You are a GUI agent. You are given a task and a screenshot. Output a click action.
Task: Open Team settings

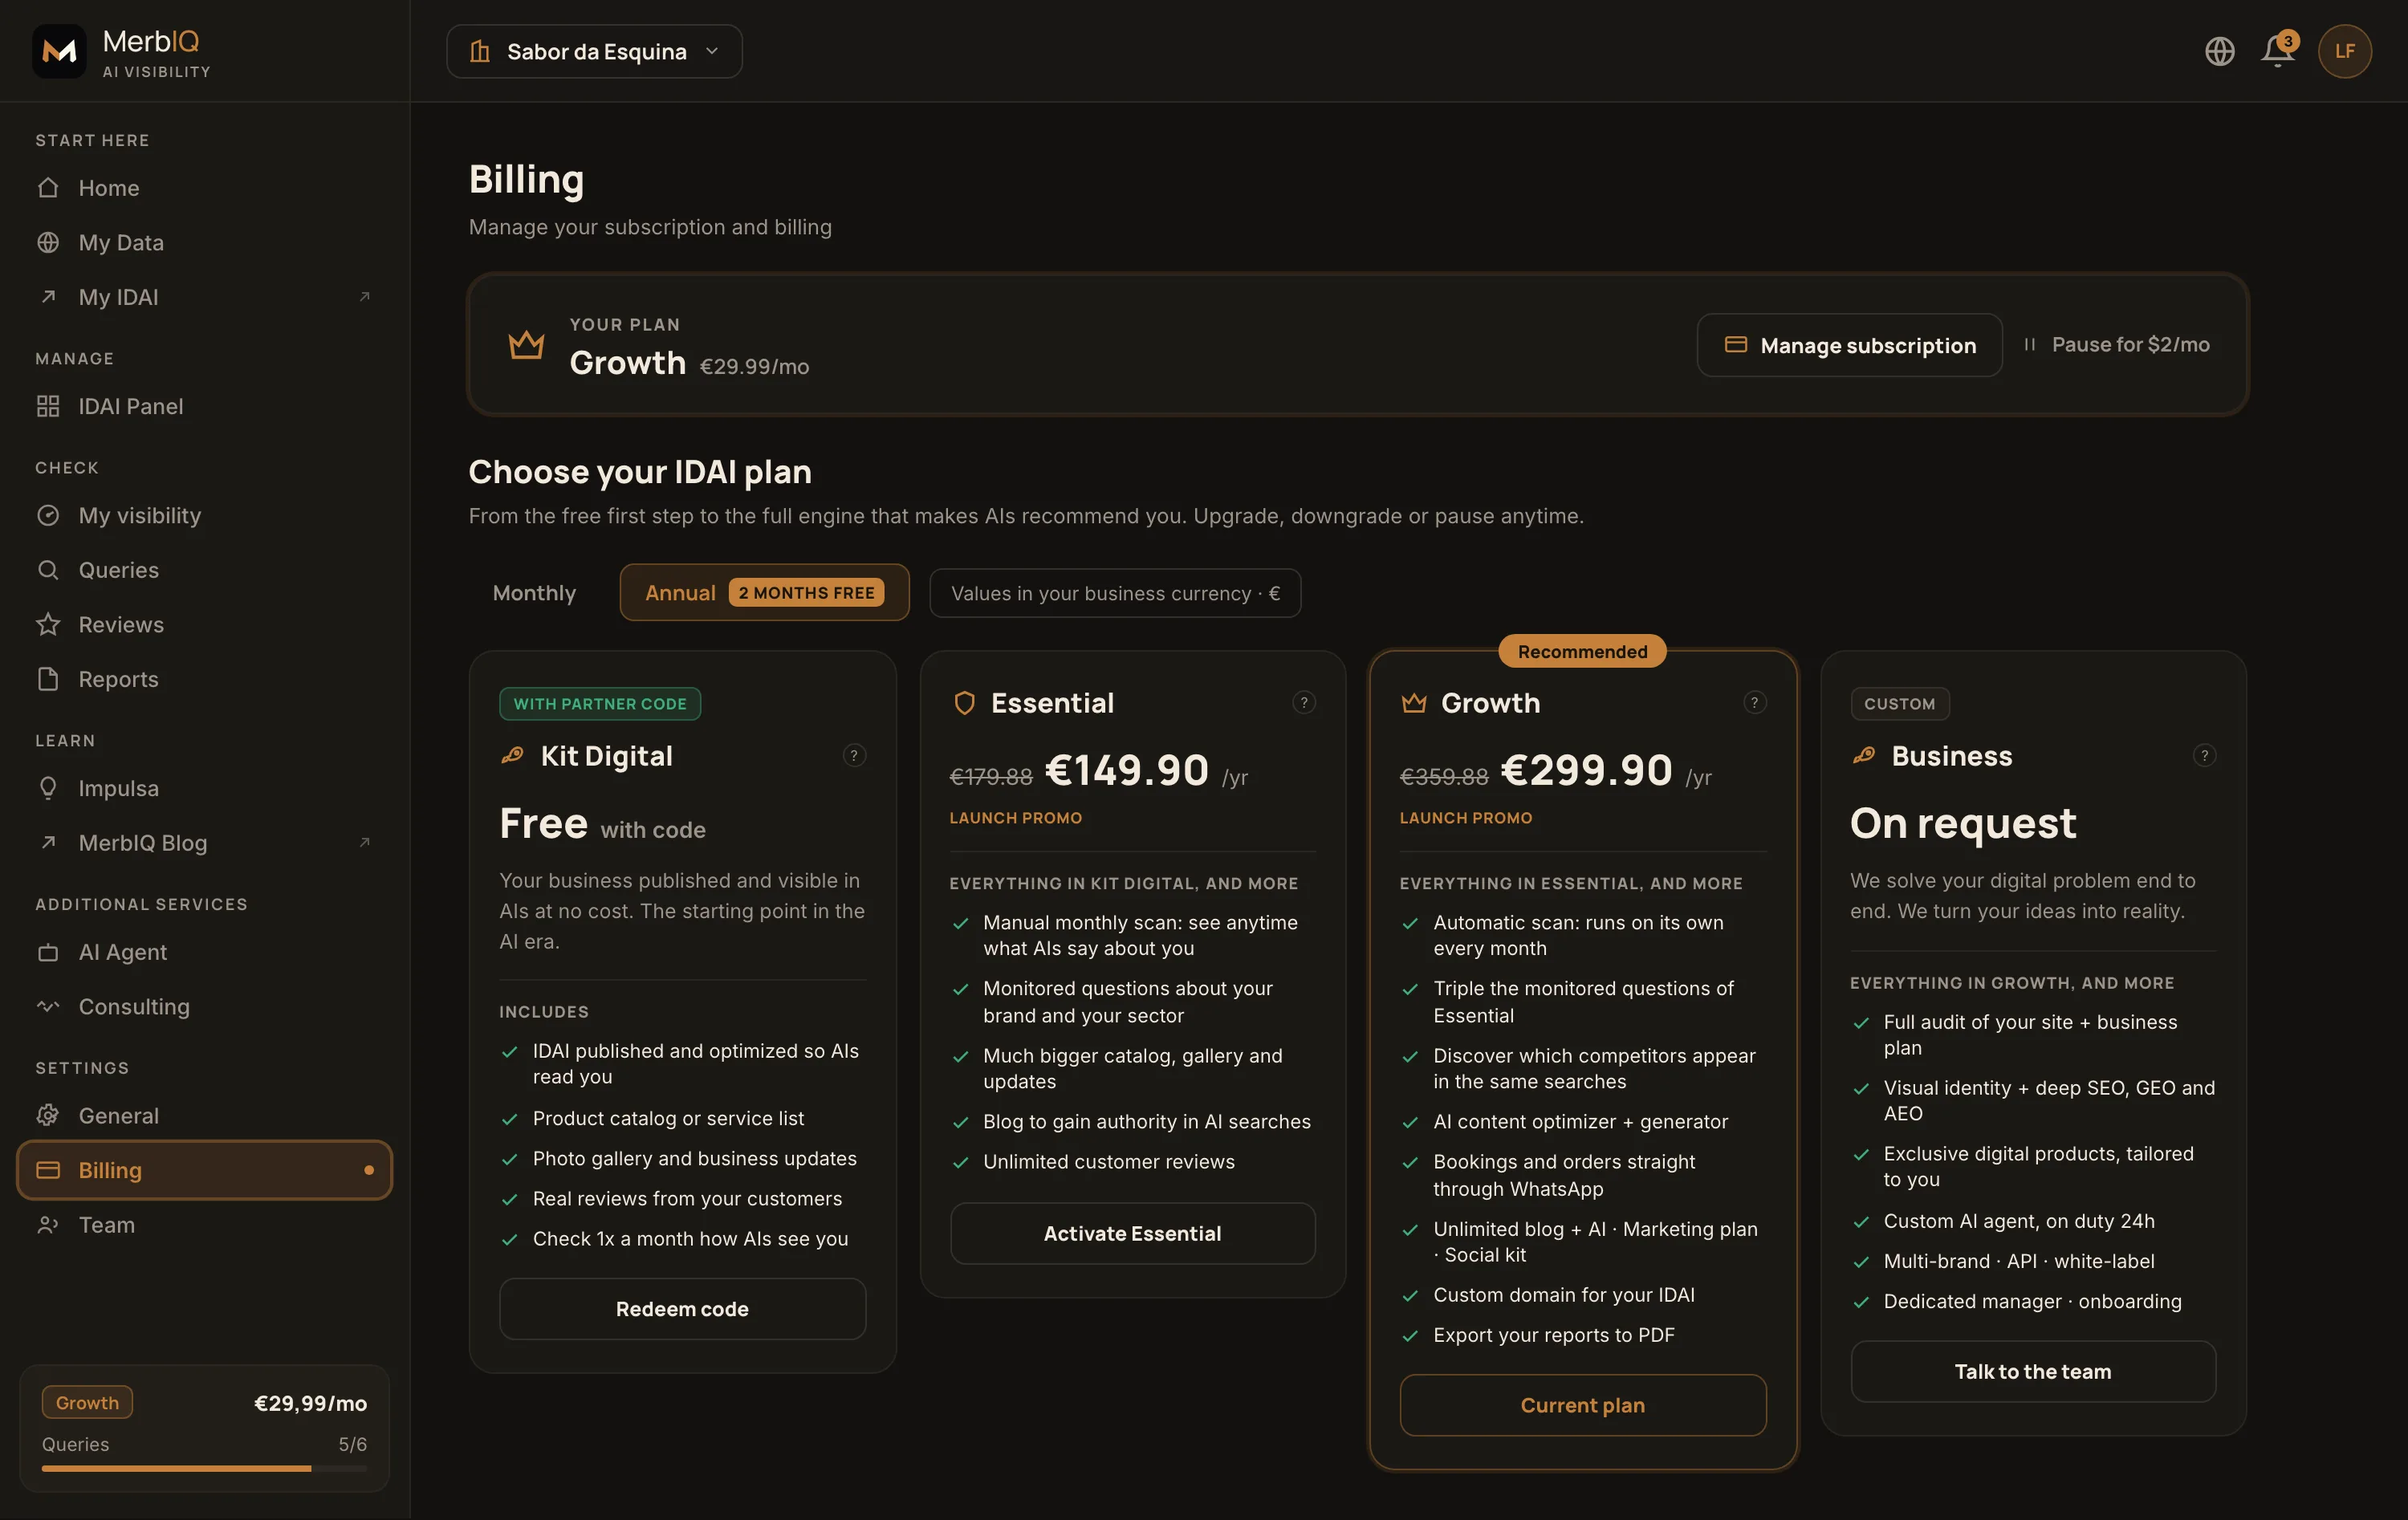pyautogui.click(x=204, y=1225)
